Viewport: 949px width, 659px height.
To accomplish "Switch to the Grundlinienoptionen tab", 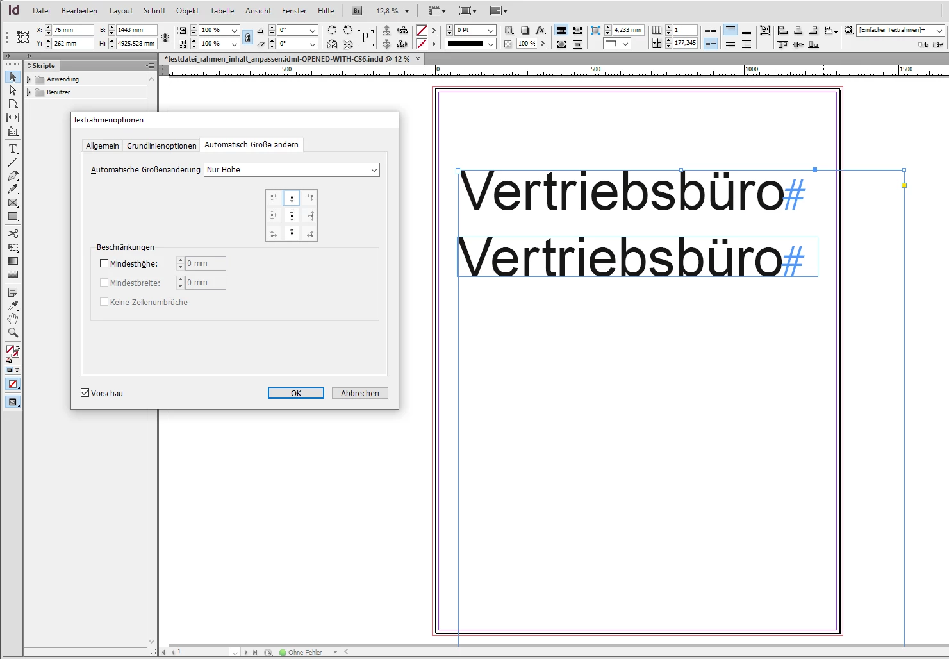I will [161, 146].
